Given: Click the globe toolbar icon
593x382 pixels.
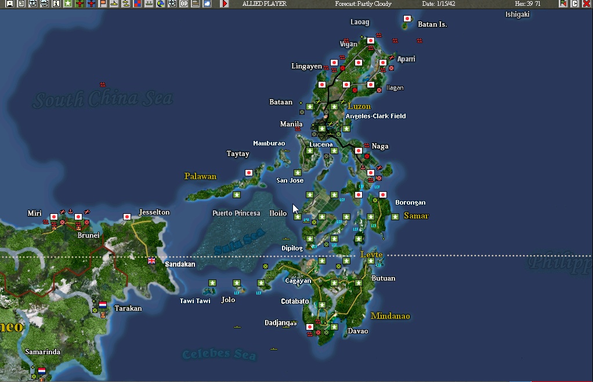Looking at the screenshot, I should click(161, 3).
